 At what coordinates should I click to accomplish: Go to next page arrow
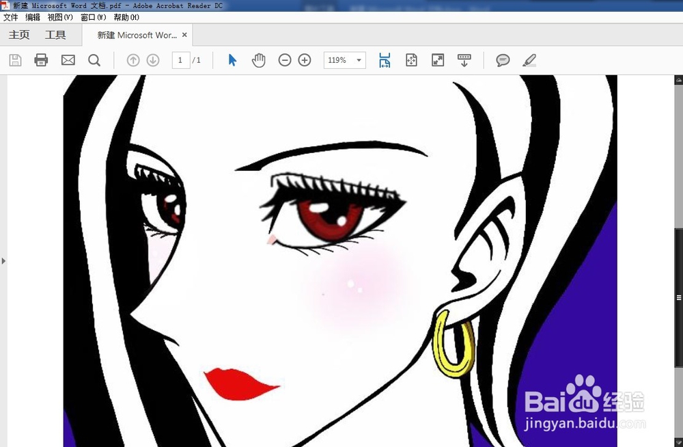pyautogui.click(x=153, y=60)
